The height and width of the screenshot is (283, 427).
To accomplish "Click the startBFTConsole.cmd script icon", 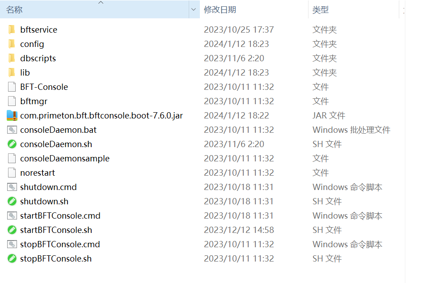I will click(x=12, y=215).
